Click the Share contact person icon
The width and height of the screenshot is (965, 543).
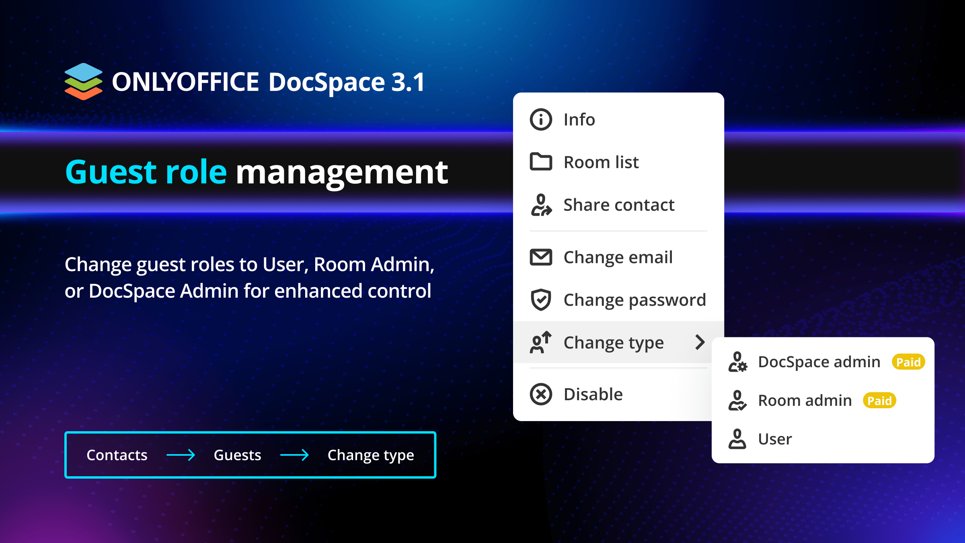pos(541,205)
